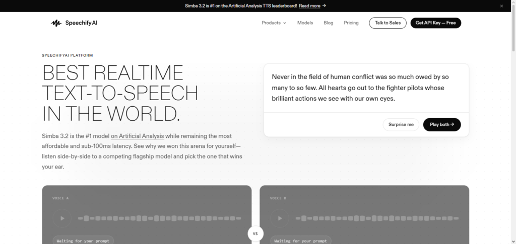Open the Blog page
Image resolution: width=516 pixels, height=244 pixels.
pos(329,23)
